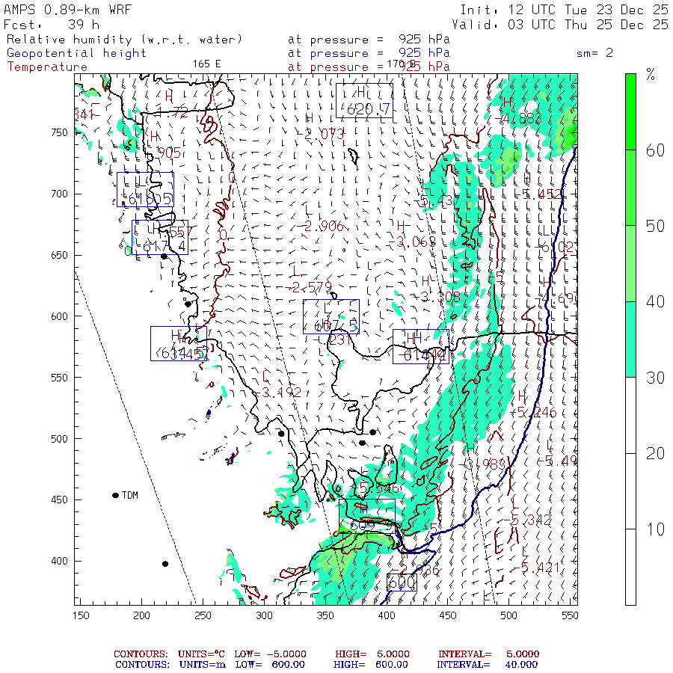Click the 'AMPS 0.89-km WRF' title

67,10
